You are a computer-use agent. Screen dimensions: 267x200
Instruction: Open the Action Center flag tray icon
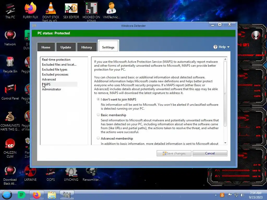230,195
